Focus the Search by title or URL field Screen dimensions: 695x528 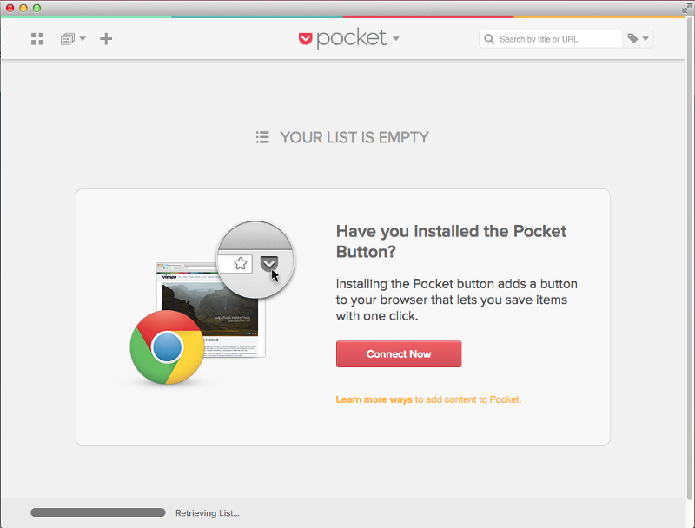(x=558, y=39)
